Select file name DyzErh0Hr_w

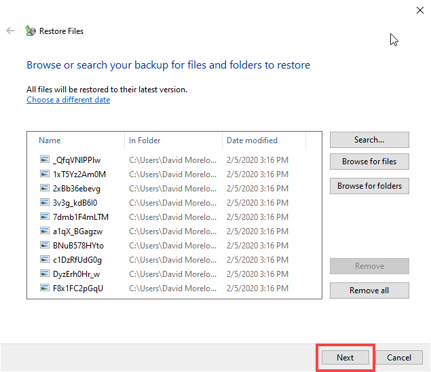point(76,274)
